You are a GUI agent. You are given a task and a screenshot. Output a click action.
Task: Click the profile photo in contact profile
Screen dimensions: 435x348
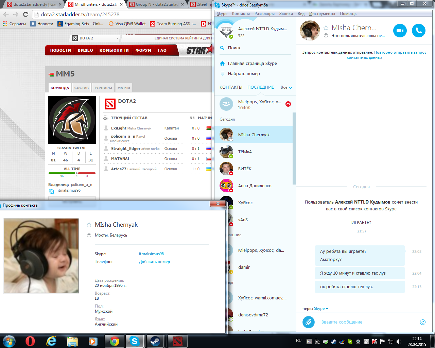pos(41,256)
